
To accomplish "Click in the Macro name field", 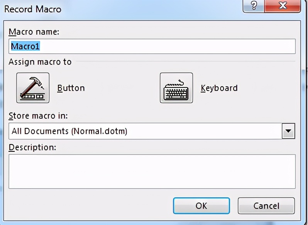I will pyautogui.click(x=152, y=46).
